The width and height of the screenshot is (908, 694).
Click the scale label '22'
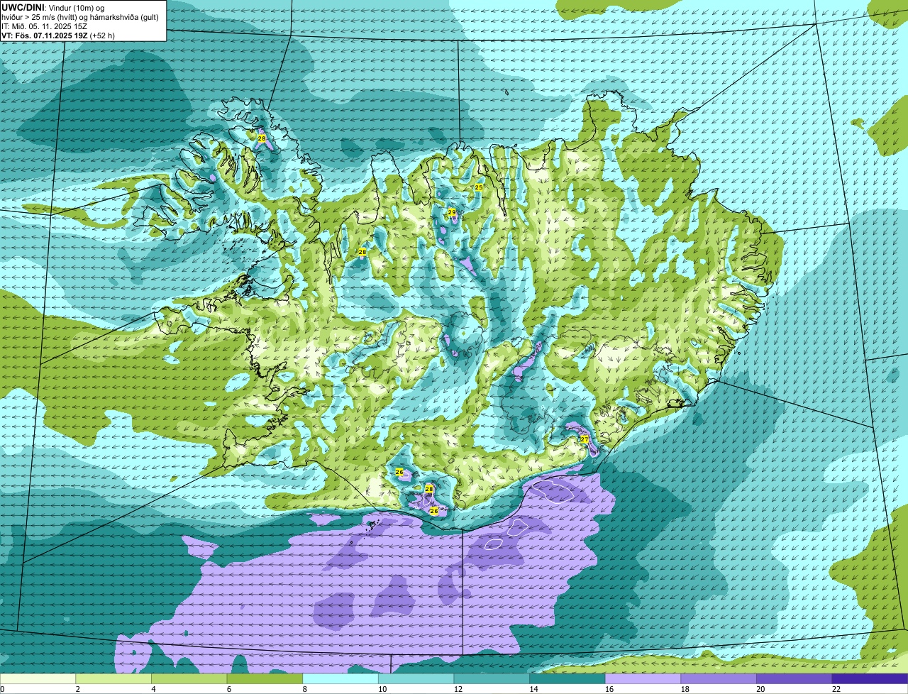click(836, 689)
